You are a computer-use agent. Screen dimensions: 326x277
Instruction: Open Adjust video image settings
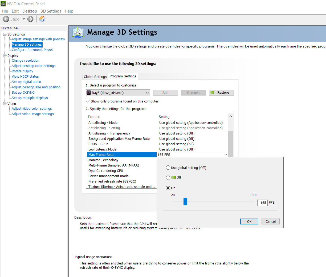(33, 114)
